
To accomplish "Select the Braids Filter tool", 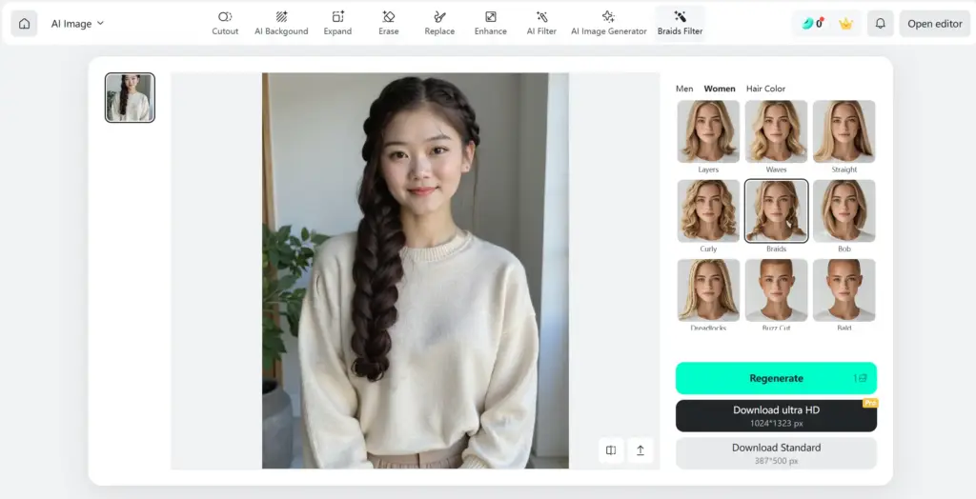I will pyautogui.click(x=680, y=24).
